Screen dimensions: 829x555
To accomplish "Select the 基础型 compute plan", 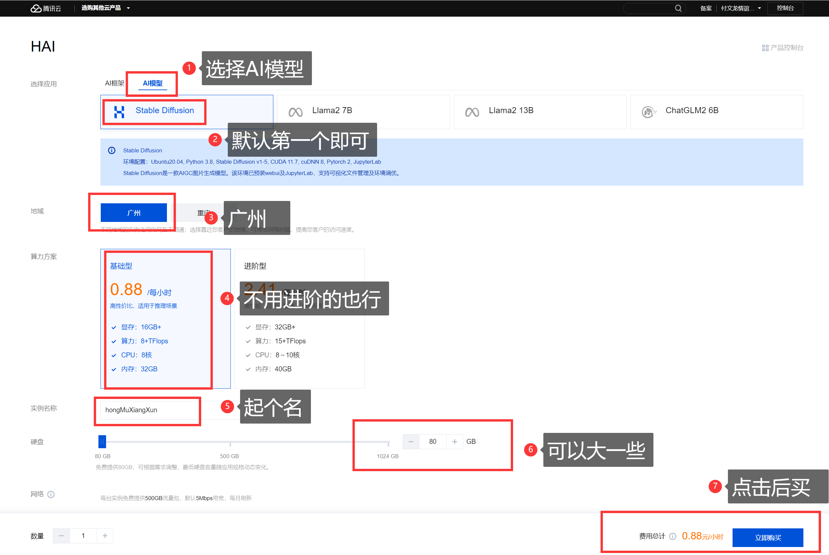I will (x=165, y=318).
